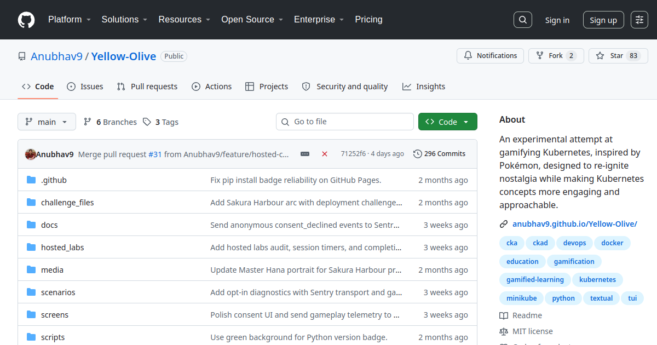Screen dimensions: 657x345
Task: Open the main branch selector dropdown
Action: tap(47, 122)
